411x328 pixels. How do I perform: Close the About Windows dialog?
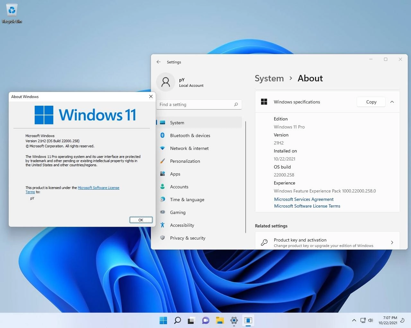coord(151,96)
